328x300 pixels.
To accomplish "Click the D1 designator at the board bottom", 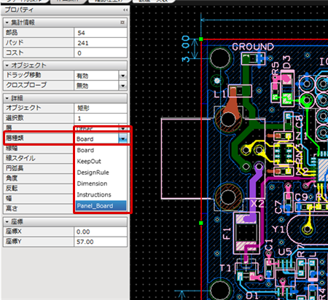I will point(252,296).
